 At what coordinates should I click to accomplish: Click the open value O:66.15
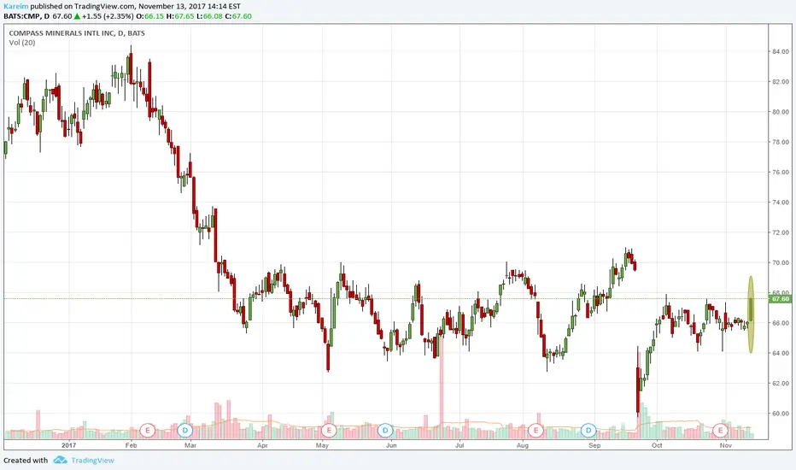pyautogui.click(x=150, y=16)
